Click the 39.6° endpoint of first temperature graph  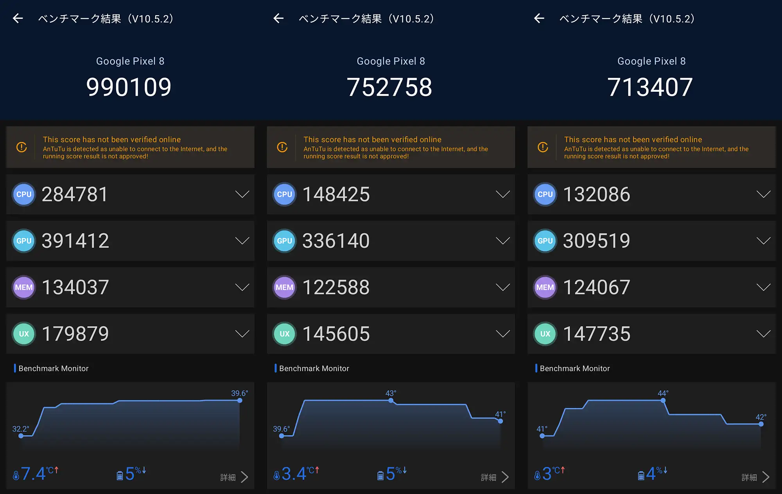pos(240,400)
